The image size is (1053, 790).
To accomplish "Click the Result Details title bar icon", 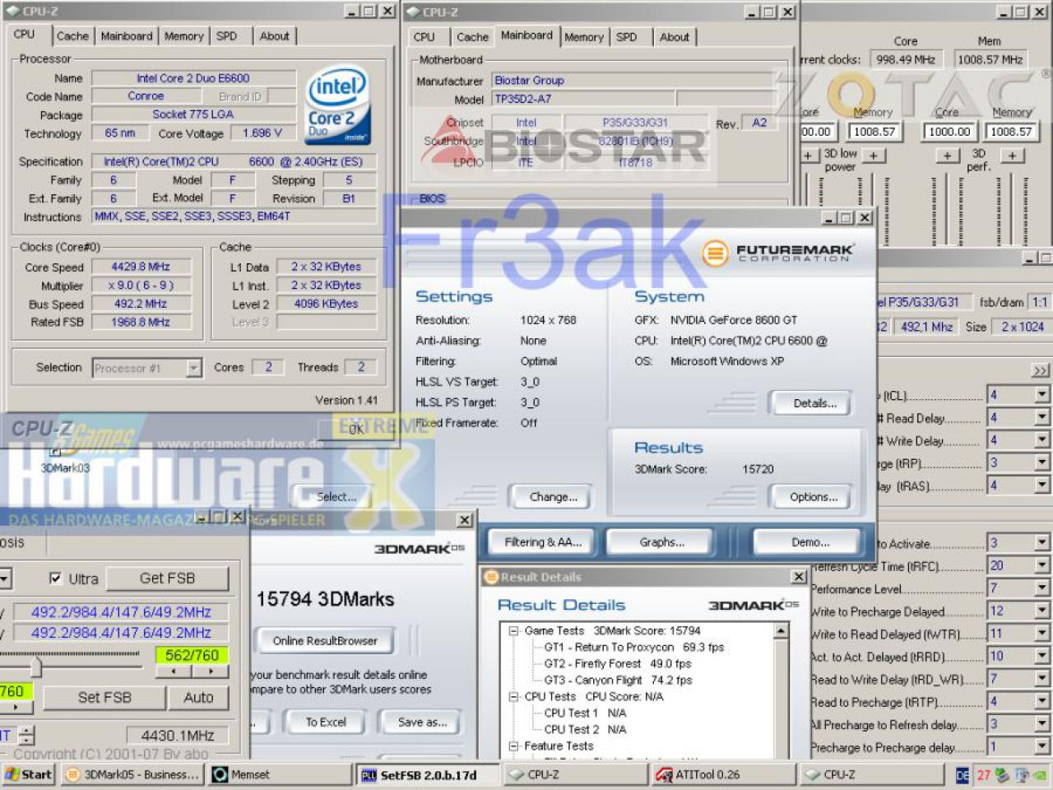I will (491, 577).
